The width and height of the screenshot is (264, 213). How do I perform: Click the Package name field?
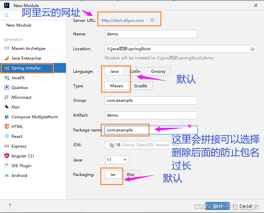point(151,130)
